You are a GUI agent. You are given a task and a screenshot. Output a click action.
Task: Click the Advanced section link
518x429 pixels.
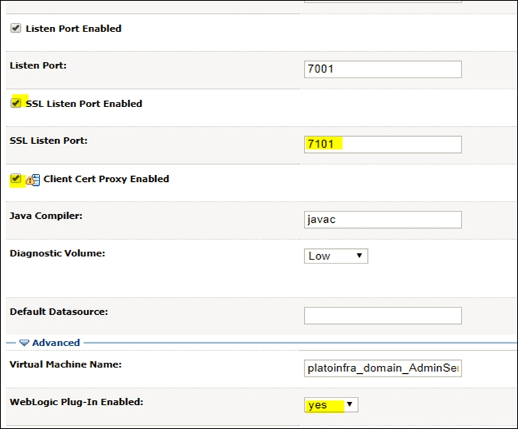click(56, 343)
